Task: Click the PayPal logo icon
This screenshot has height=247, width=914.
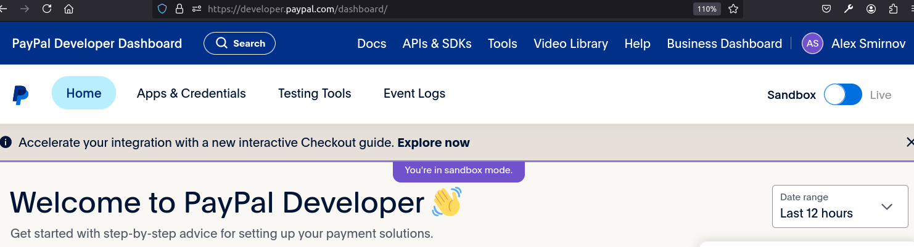Action: [20, 95]
